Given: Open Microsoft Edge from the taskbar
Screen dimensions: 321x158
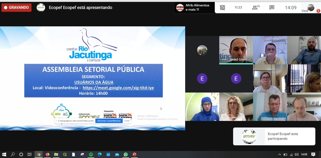Looking at the screenshot, I should click(x=99, y=154).
